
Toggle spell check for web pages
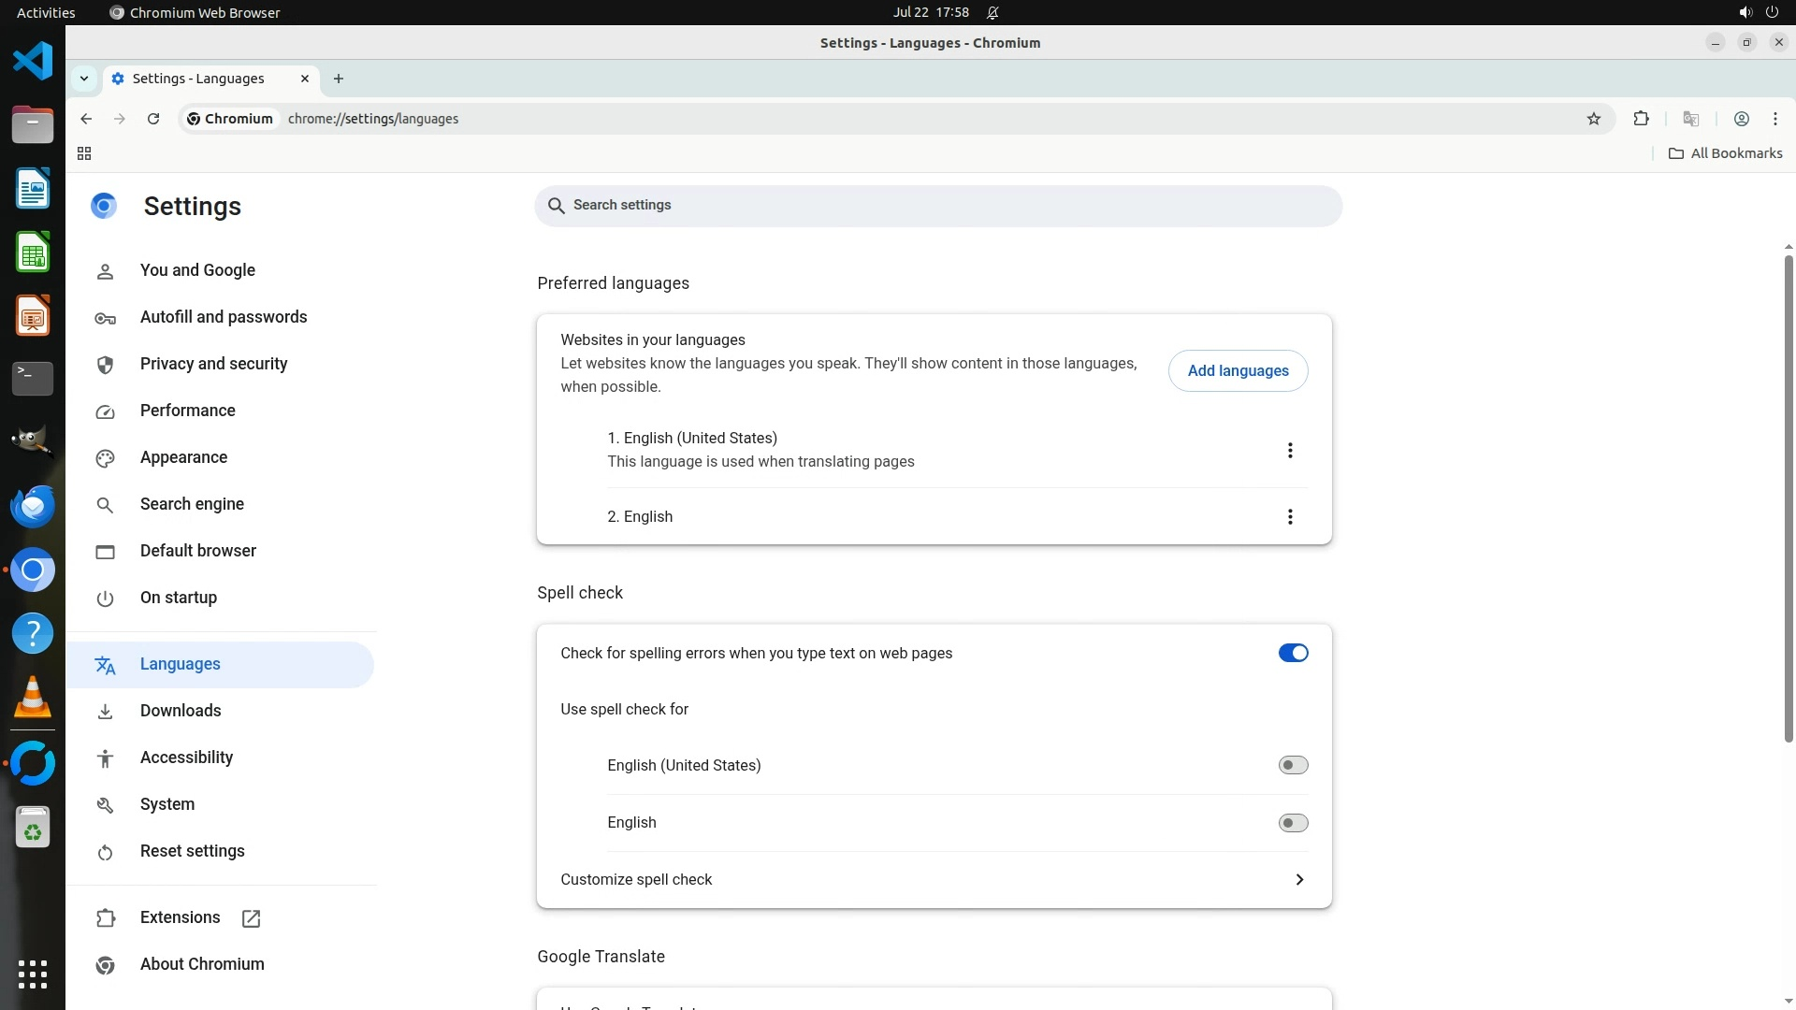(x=1293, y=653)
